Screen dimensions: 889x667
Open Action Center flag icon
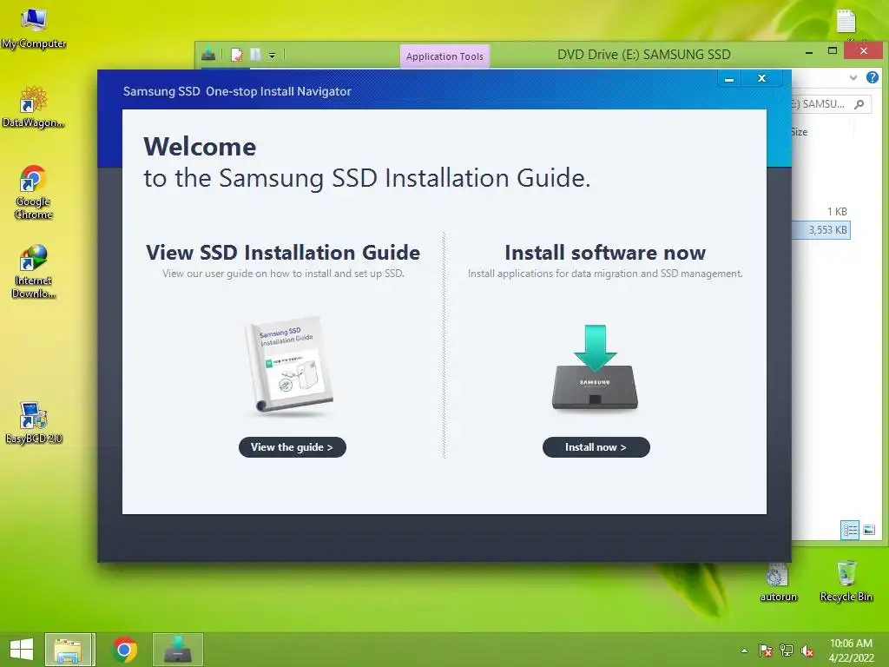click(766, 650)
